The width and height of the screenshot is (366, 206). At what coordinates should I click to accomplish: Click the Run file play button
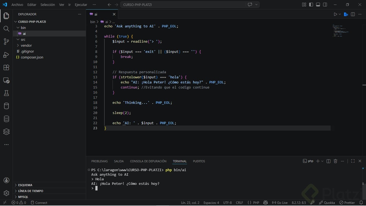tap(335, 14)
